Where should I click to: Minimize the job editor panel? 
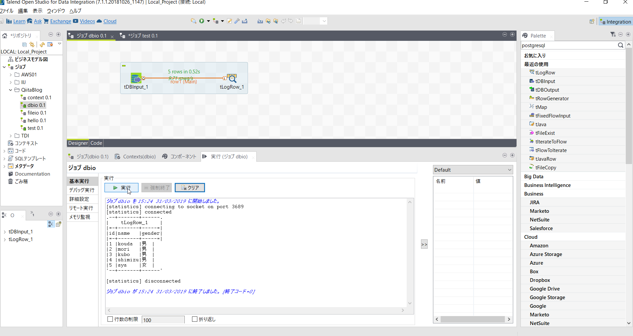(x=505, y=35)
